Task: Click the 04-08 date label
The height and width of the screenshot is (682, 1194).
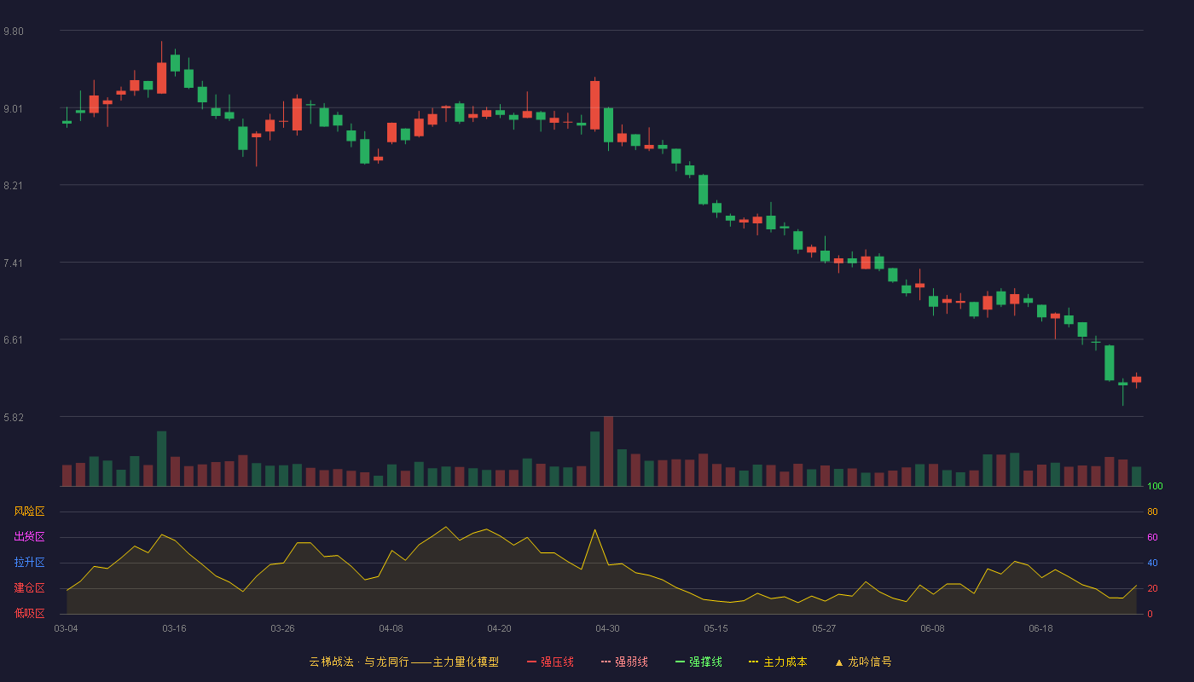Action: point(391,628)
